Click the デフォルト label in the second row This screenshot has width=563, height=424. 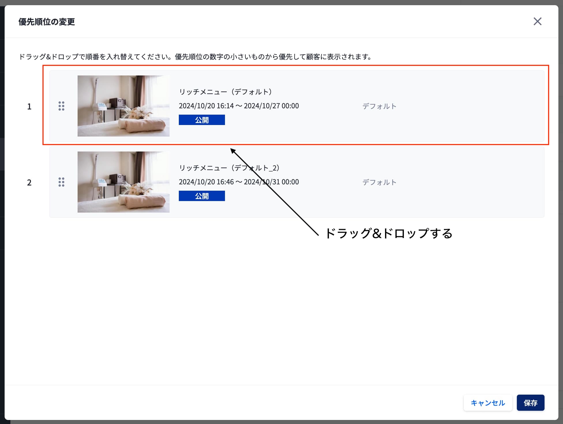[x=379, y=182]
